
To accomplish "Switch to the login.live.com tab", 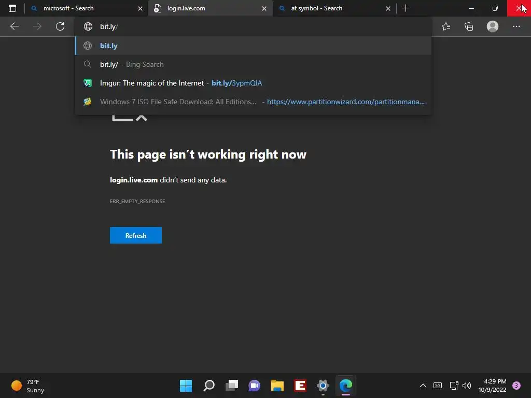I will click(211, 8).
